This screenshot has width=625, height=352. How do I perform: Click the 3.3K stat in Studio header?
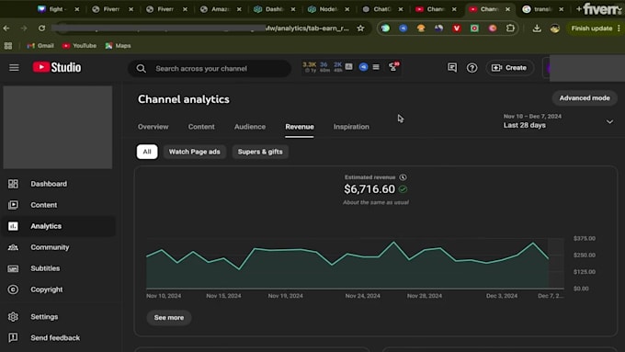[x=310, y=67]
